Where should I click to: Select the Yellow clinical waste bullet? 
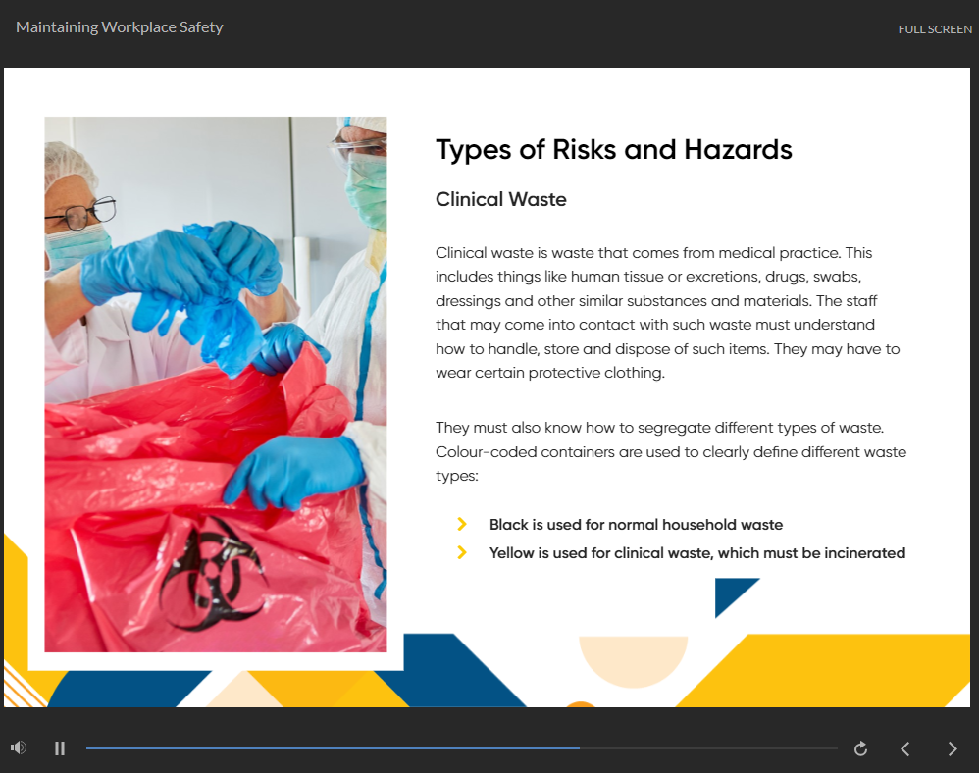tap(696, 553)
